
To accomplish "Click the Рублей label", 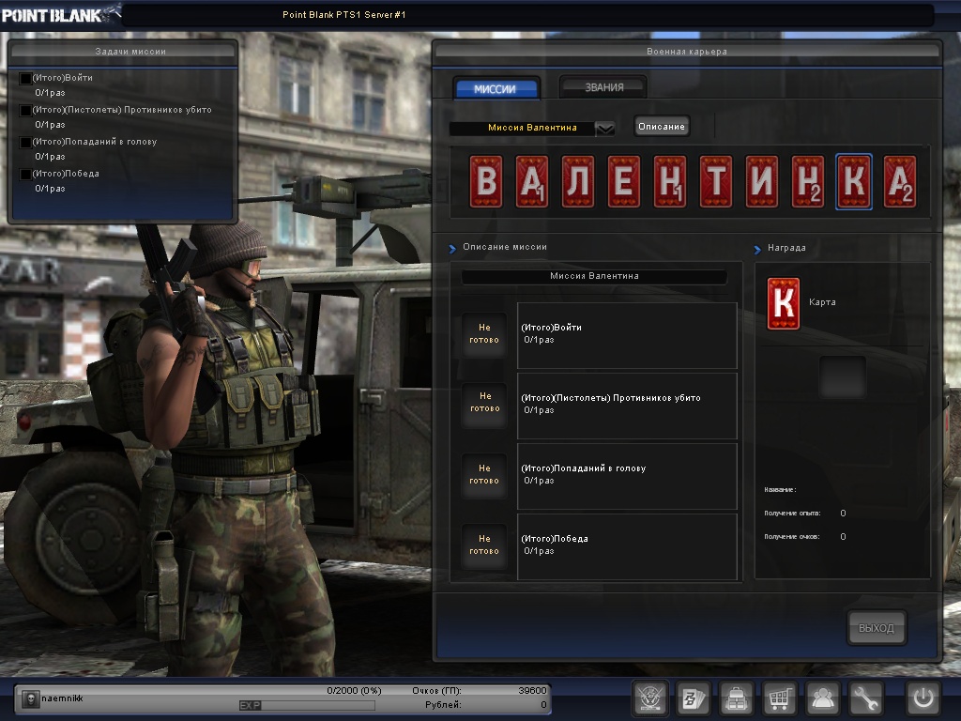I will click(443, 704).
